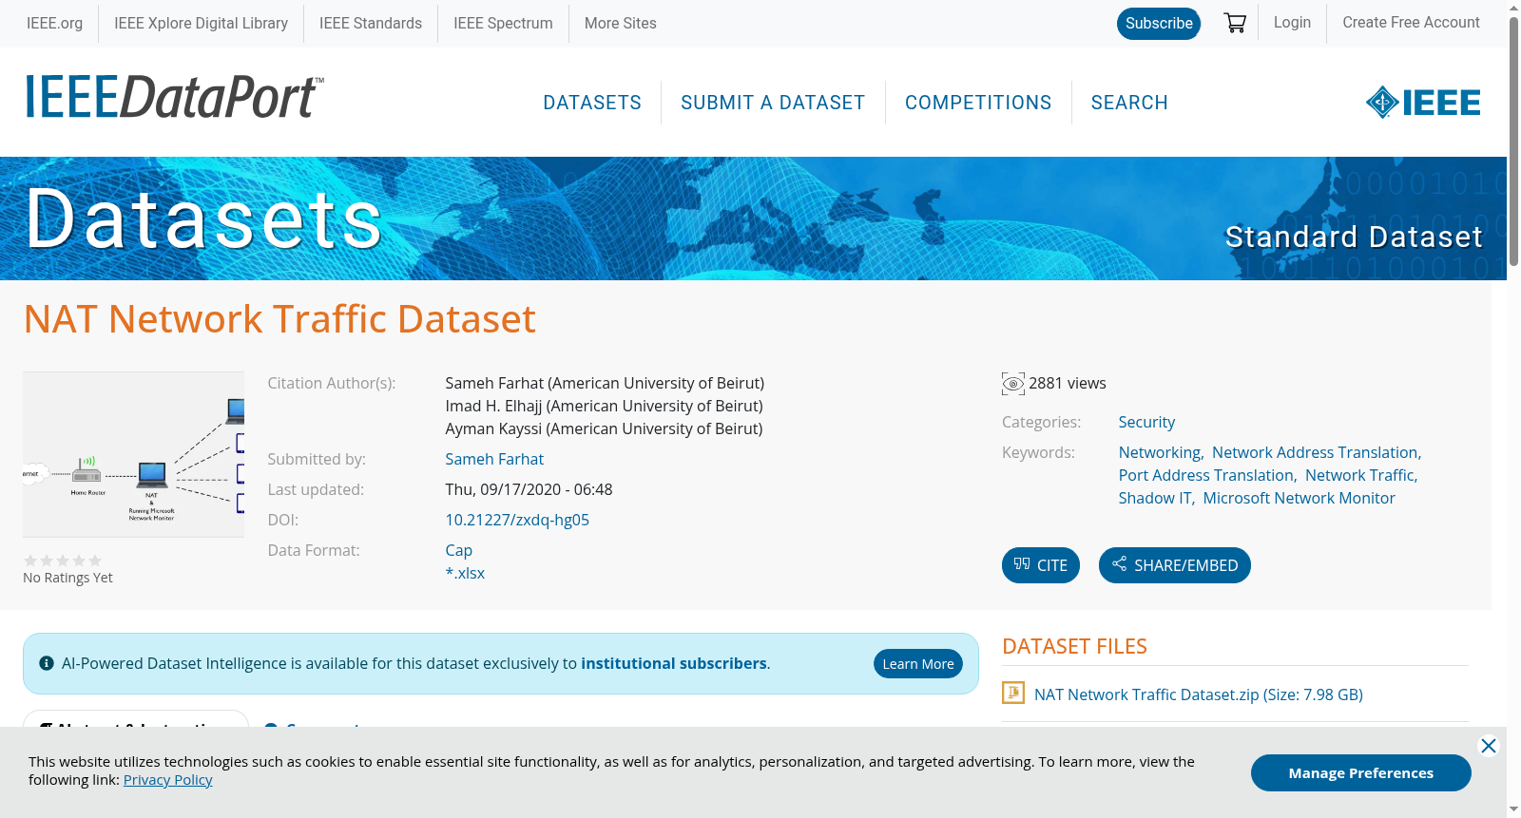Select the Network Traffic keyword
This screenshot has width=1521, height=818.
[1359, 475]
